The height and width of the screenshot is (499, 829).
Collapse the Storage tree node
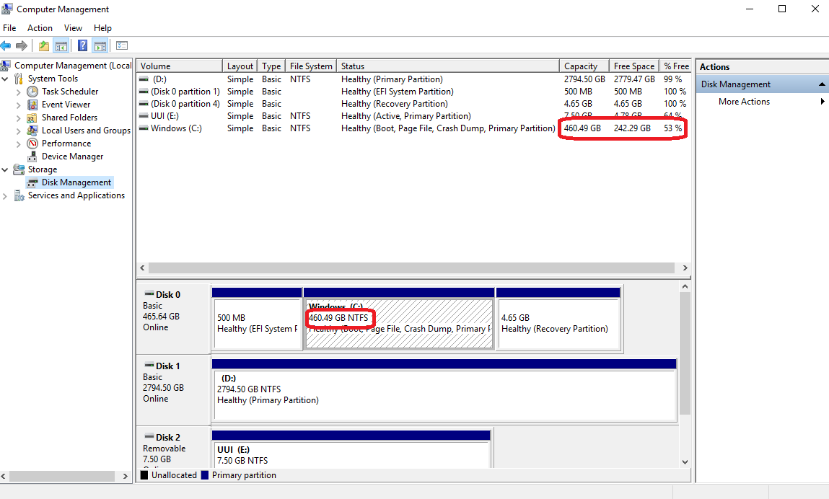tap(5, 169)
